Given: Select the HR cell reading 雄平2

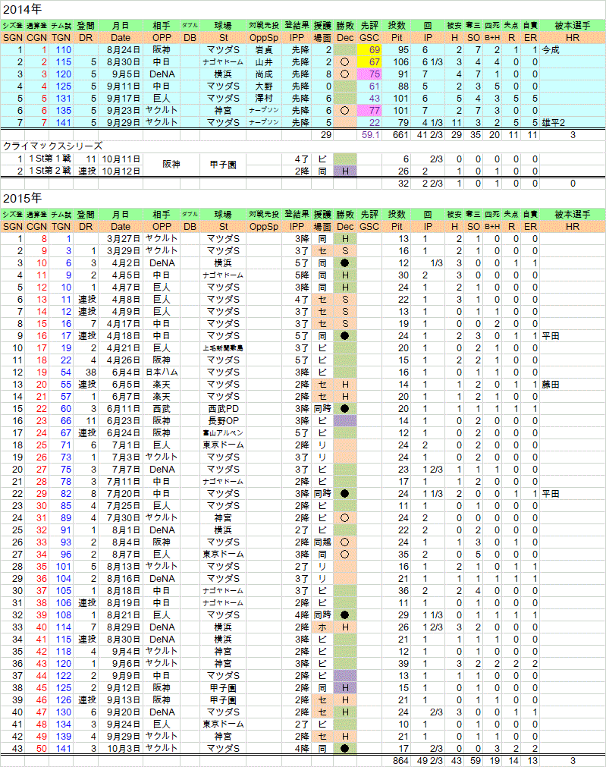Looking at the screenshot, I should (573, 123).
